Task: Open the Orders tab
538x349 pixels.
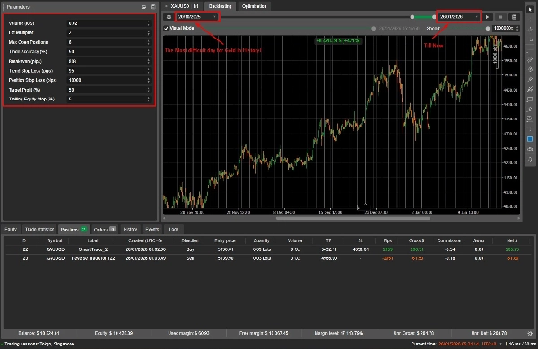Action: [x=104, y=230]
